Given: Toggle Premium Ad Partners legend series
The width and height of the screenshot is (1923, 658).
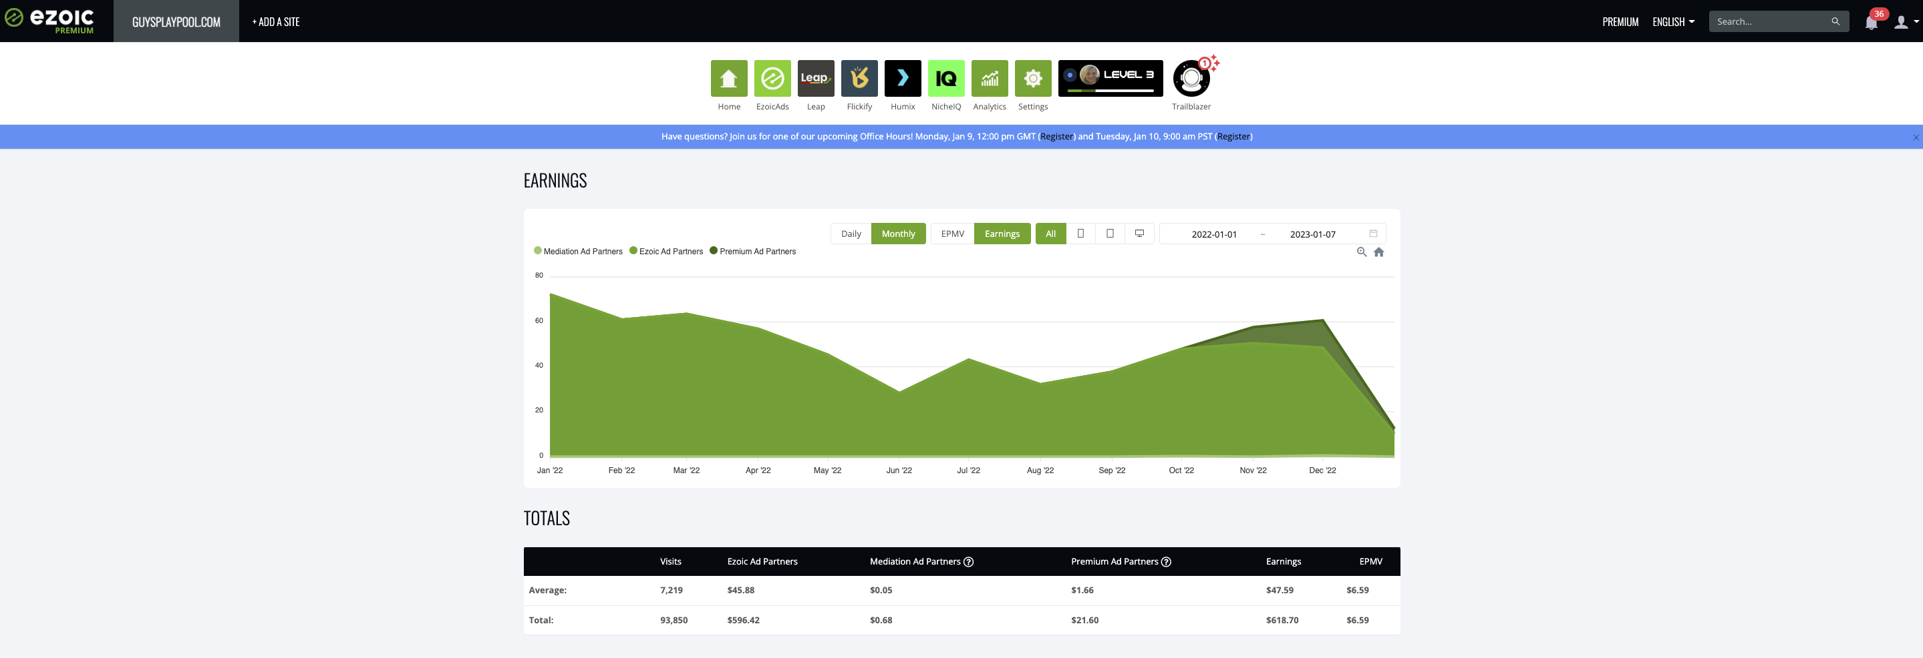Looking at the screenshot, I should pyautogui.click(x=752, y=252).
